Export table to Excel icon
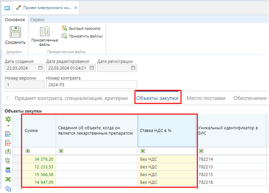Screen dimensions: 269x193 pos(8,179)
